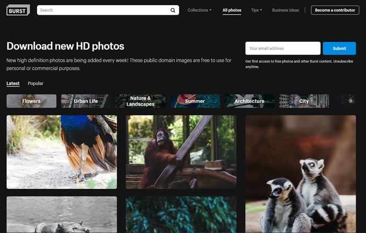Switch to the Popular tab
The image size is (366, 233).
pyautogui.click(x=36, y=84)
